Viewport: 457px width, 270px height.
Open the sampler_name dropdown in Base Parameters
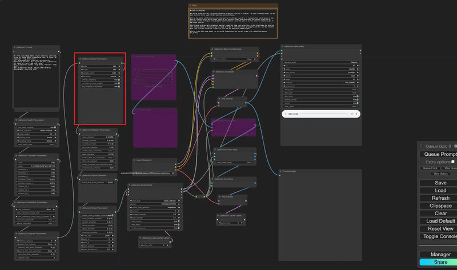tap(101, 73)
